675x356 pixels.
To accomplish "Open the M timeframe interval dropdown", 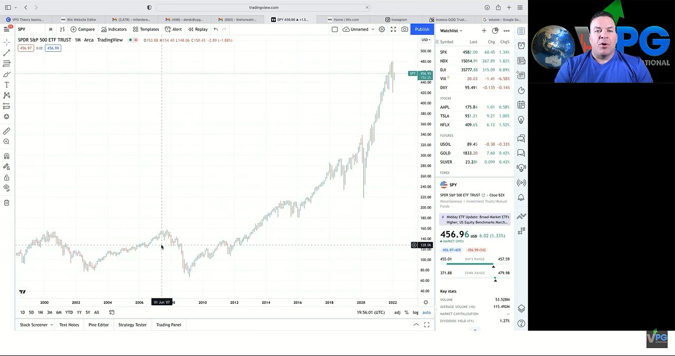I will pos(51,30).
